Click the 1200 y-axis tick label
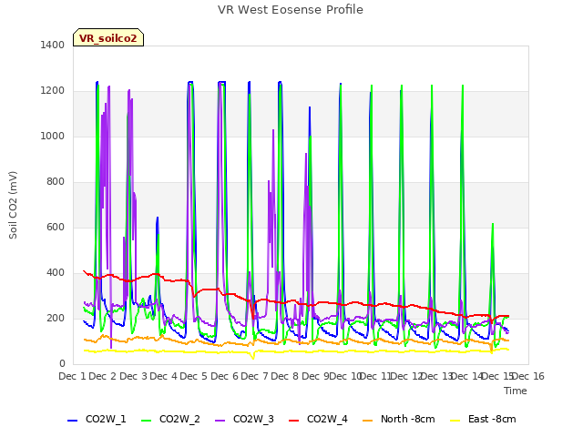The width and height of the screenshot is (583, 437). point(53,91)
